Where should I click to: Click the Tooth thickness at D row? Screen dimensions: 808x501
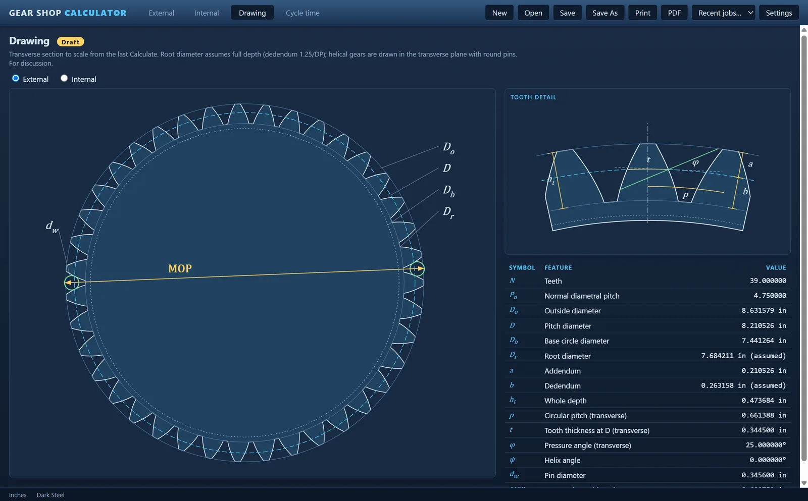(x=648, y=430)
